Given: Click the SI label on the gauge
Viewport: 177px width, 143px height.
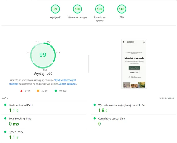Looking at the screenshot, I should coord(37,42).
